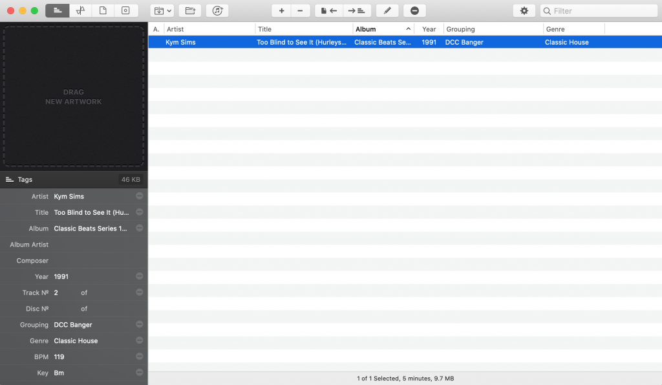Click the Tags panel header icon
The image size is (662, 385).
pyautogui.click(x=9, y=180)
